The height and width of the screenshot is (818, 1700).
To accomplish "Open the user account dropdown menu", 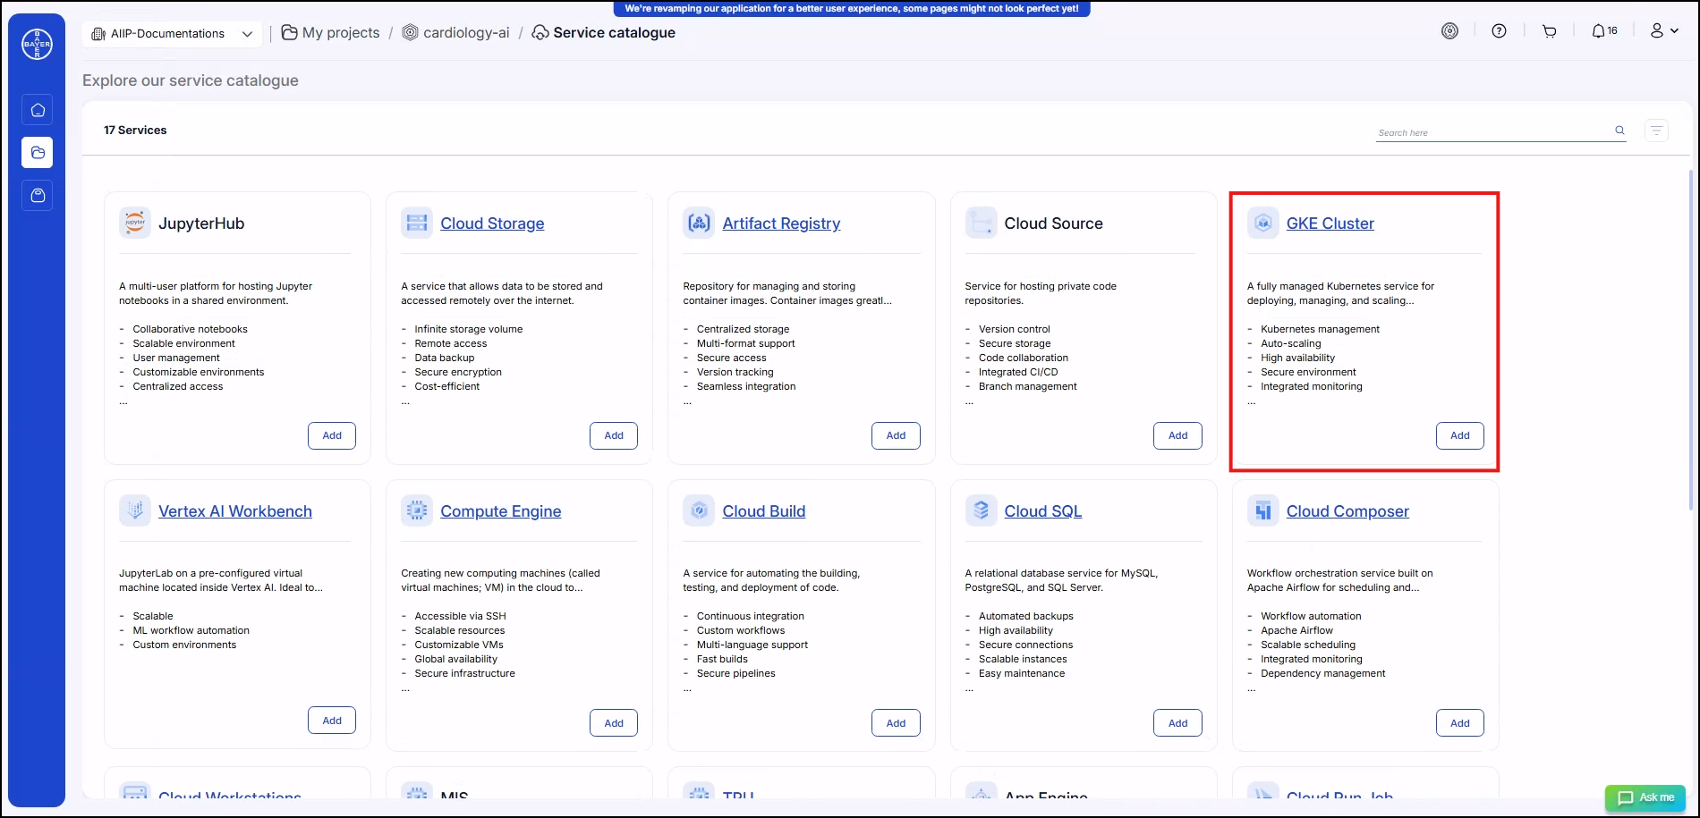I will tap(1664, 31).
